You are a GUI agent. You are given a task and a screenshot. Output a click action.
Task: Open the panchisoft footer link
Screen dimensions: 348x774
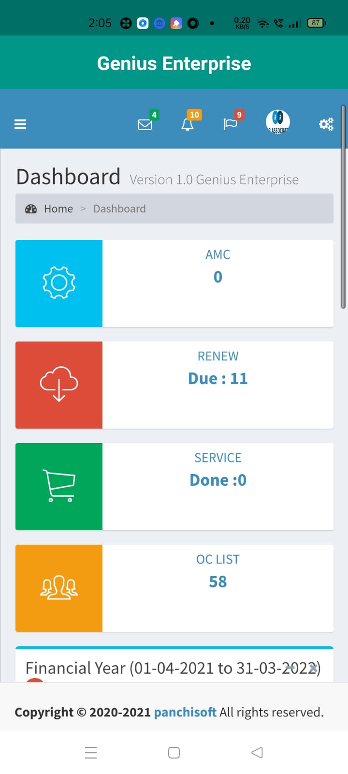pos(185,712)
